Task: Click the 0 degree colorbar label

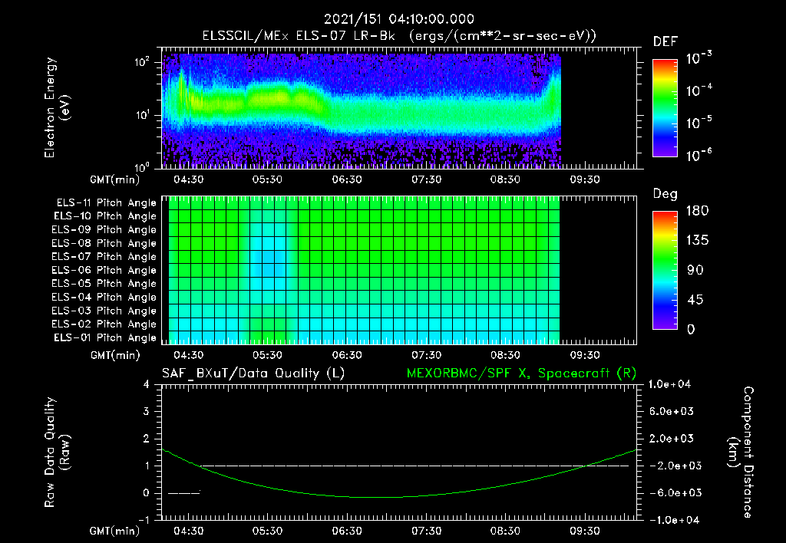Action: point(691,330)
